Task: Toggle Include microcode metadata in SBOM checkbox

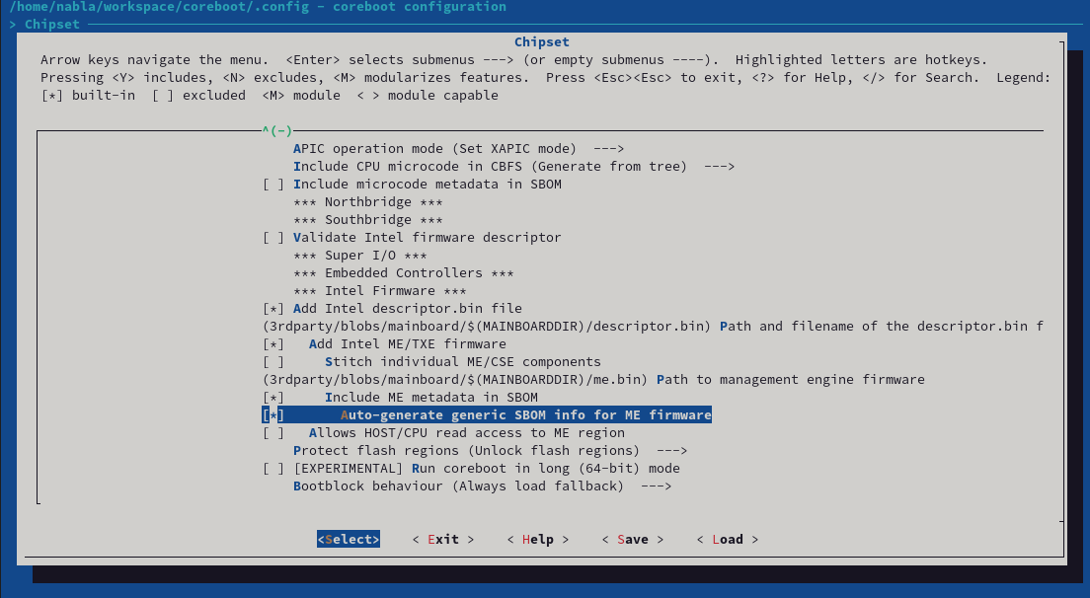Action: pos(273,185)
